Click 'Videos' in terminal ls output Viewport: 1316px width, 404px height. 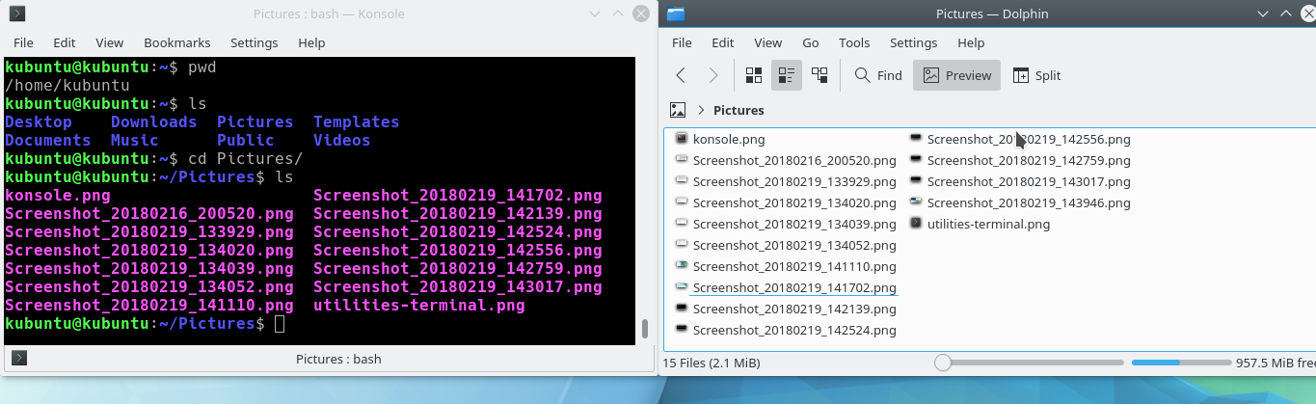[x=342, y=140]
